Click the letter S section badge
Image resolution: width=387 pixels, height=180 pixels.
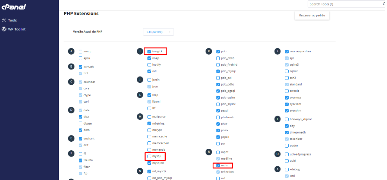tap(277, 52)
